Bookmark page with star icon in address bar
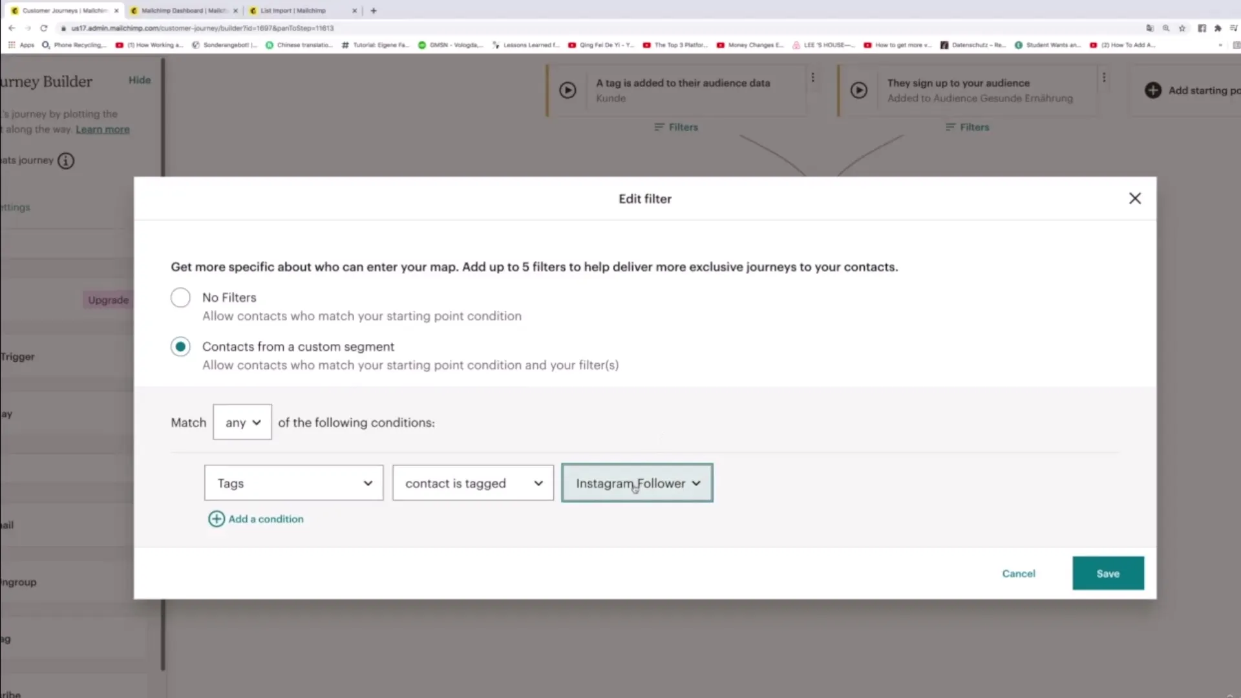 pyautogui.click(x=1182, y=28)
